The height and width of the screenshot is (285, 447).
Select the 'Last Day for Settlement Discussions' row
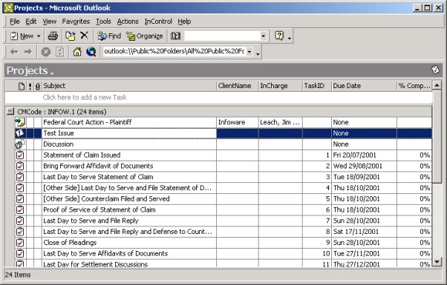[223, 264]
